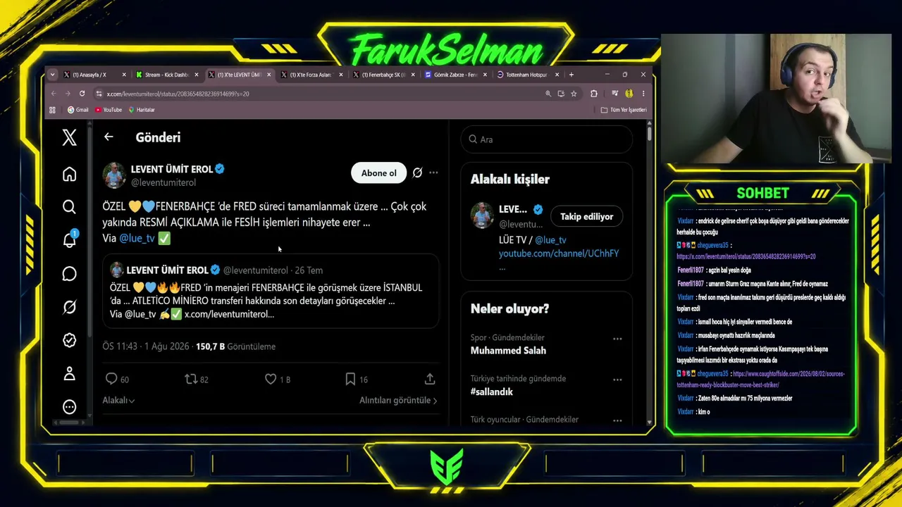Viewport: 902px width, 507px height.
Task: Go back using the arrow beside Gönderi
Action: point(109,137)
